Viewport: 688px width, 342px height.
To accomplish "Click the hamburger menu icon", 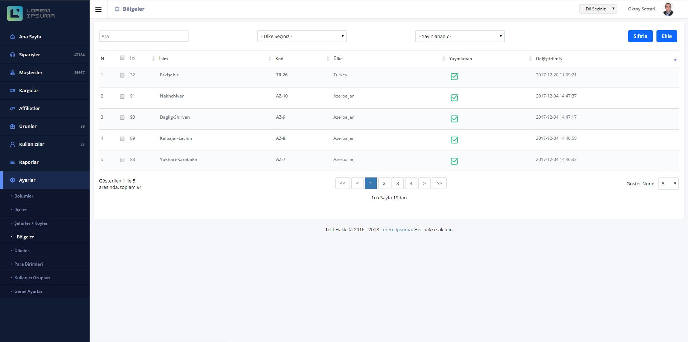I will tap(98, 9).
